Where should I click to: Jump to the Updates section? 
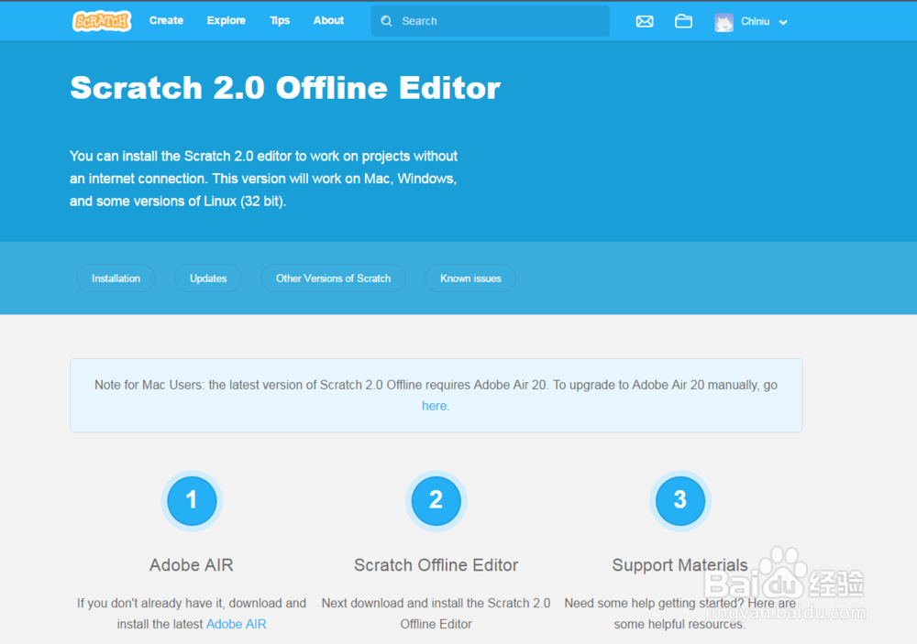208,278
